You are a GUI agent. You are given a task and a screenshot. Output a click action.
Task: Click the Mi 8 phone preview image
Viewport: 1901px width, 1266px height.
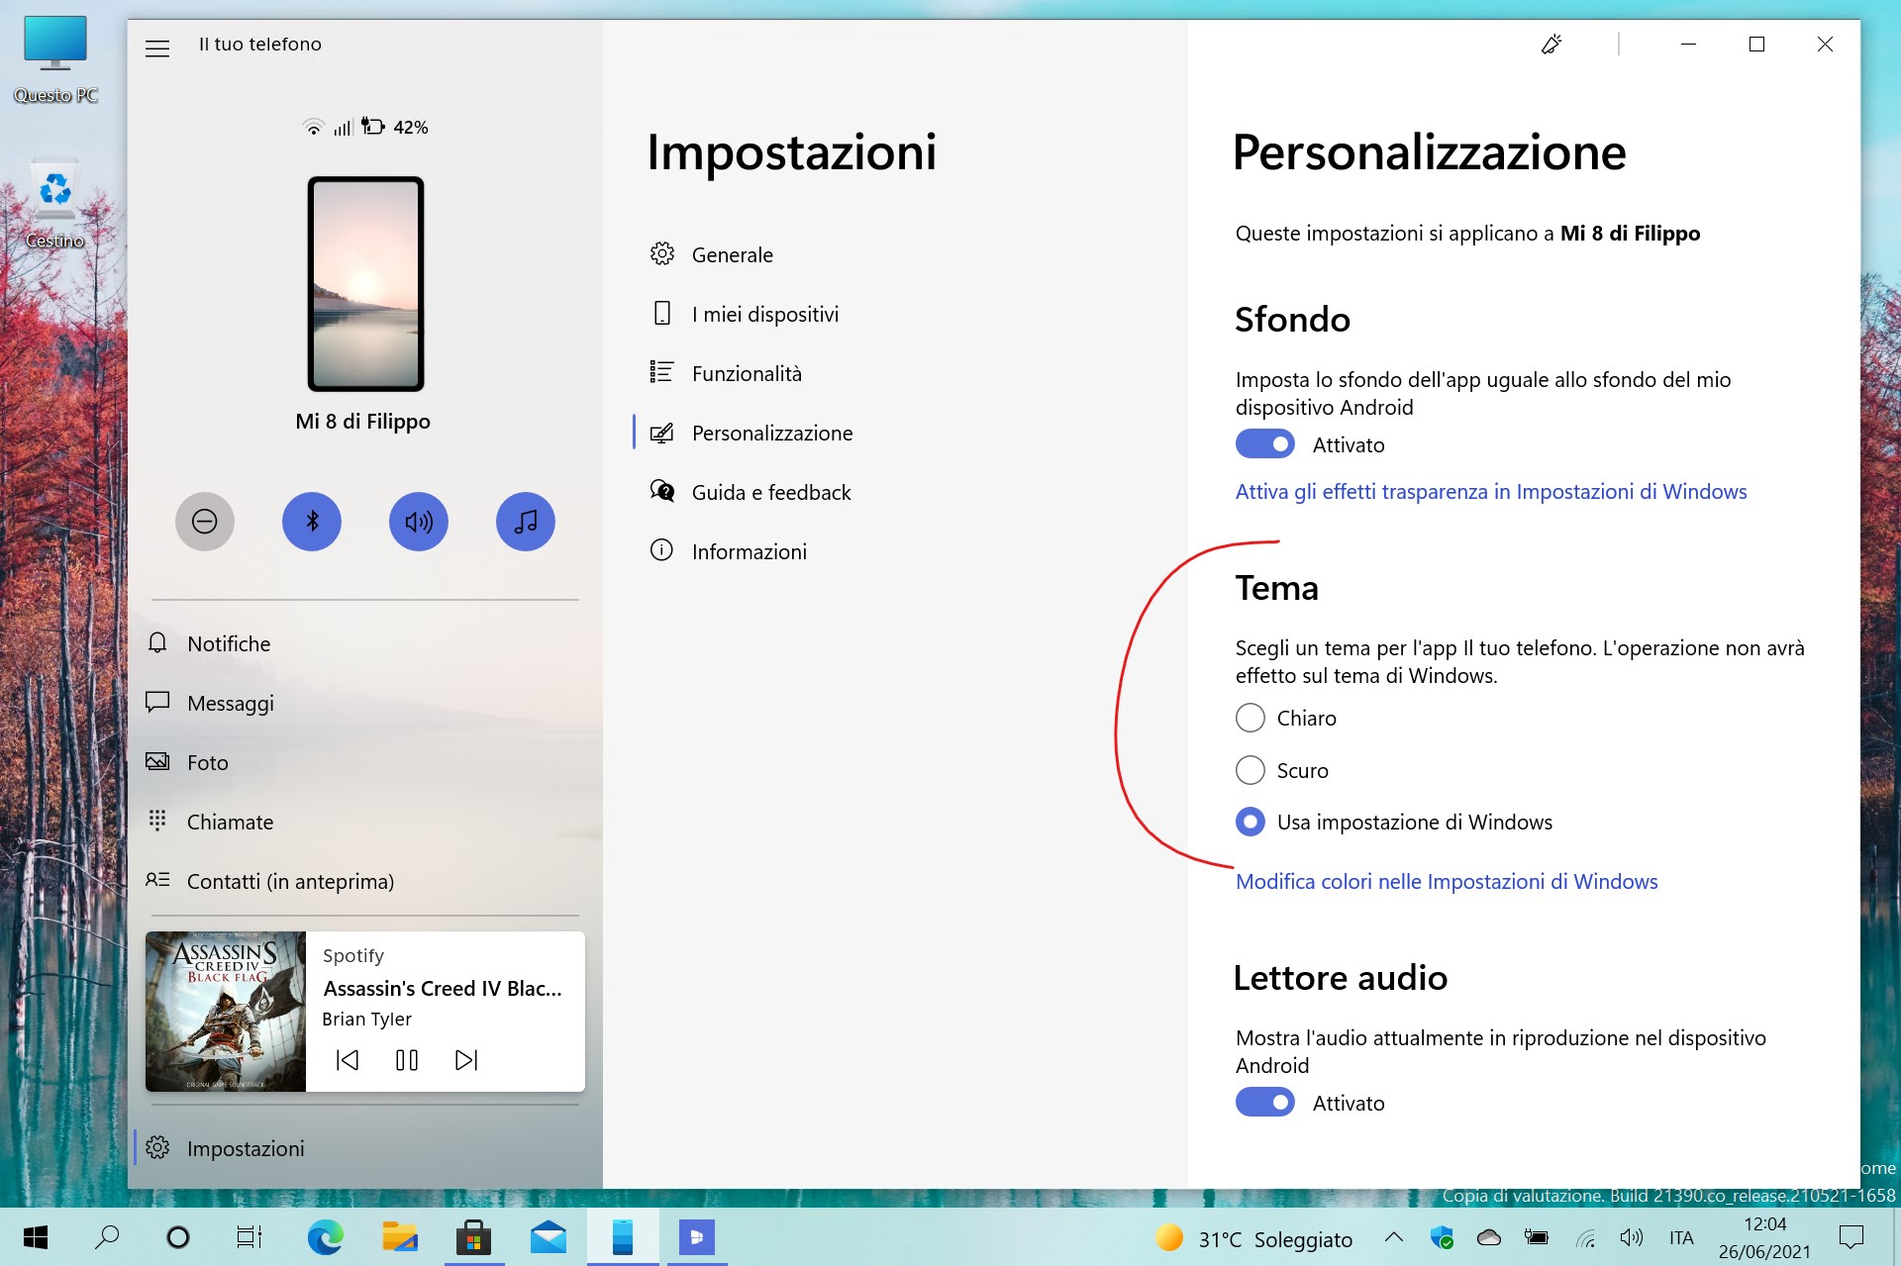click(x=365, y=284)
